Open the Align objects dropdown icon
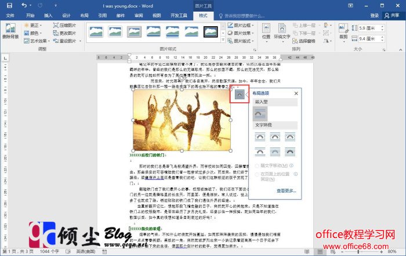The width and height of the screenshot is (406, 256). (327, 26)
